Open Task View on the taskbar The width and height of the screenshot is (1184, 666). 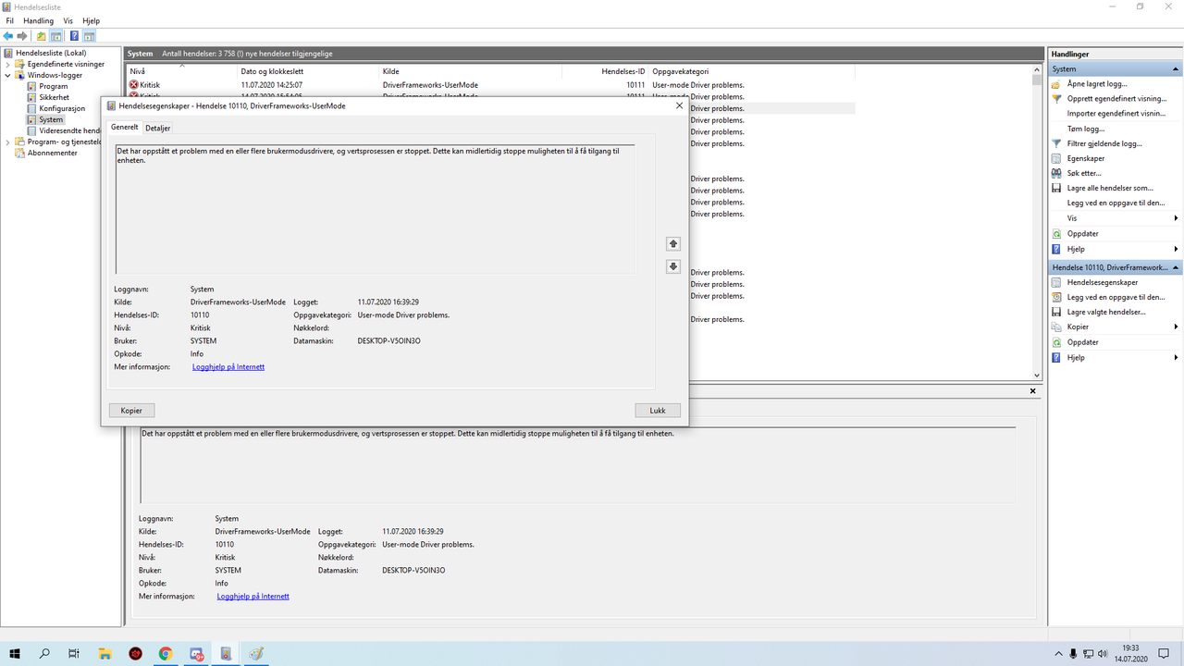coord(74,653)
